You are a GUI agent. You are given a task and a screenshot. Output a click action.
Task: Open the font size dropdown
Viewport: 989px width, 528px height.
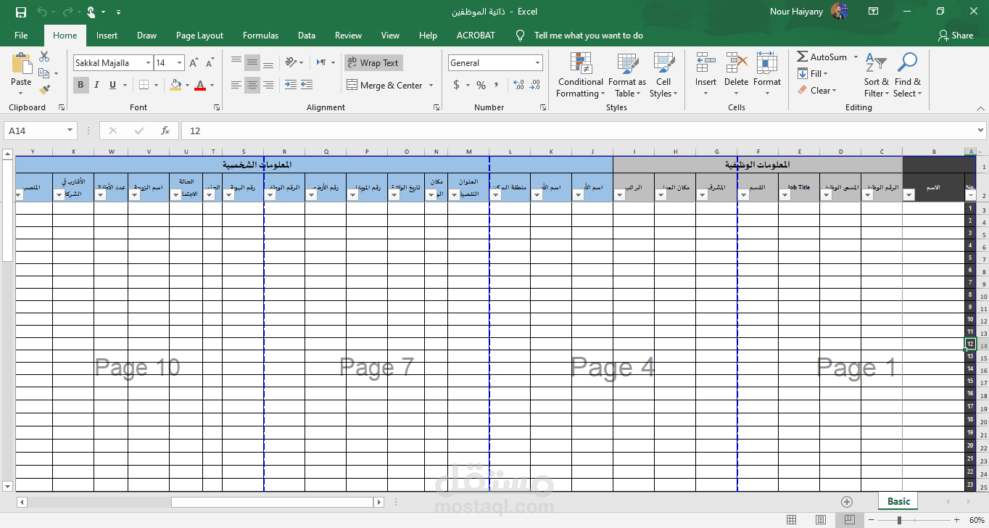180,63
